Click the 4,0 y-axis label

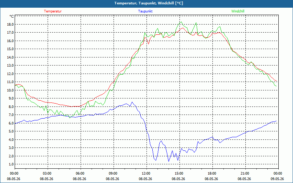pyautogui.click(x=11, y=140)
